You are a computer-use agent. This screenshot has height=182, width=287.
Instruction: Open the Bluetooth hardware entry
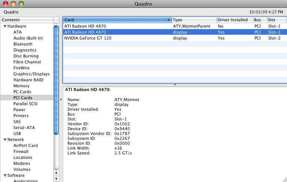[23, 44]
